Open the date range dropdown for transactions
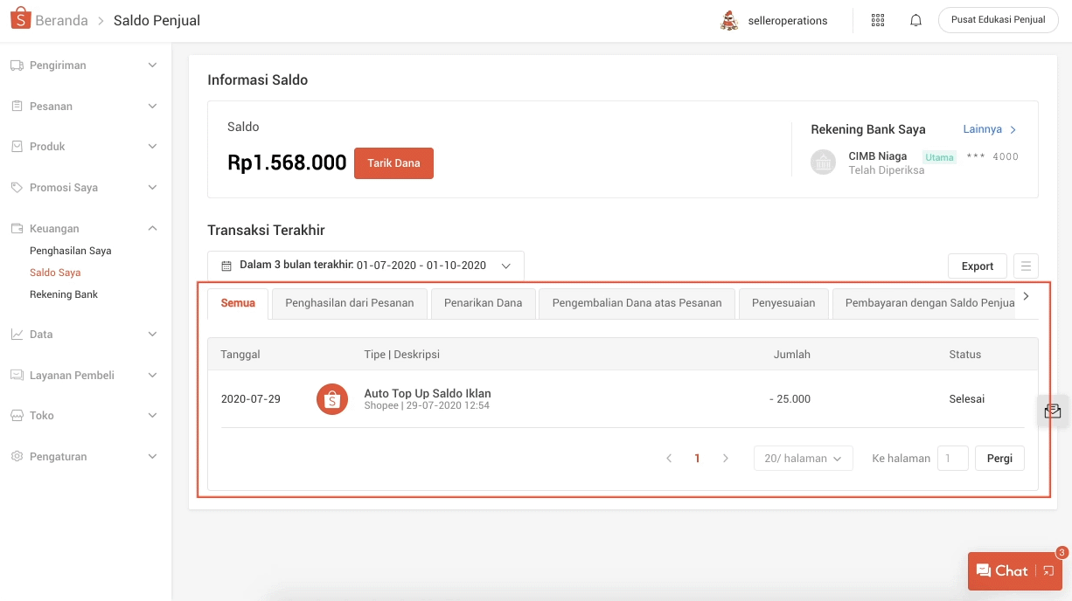1072x601 pixels. tap(506, 266)
